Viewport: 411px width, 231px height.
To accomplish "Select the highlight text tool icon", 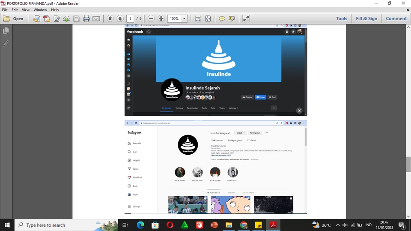I will point(232,18).
